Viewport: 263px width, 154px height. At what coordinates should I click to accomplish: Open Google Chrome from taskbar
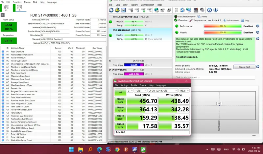tap(117, 149)
